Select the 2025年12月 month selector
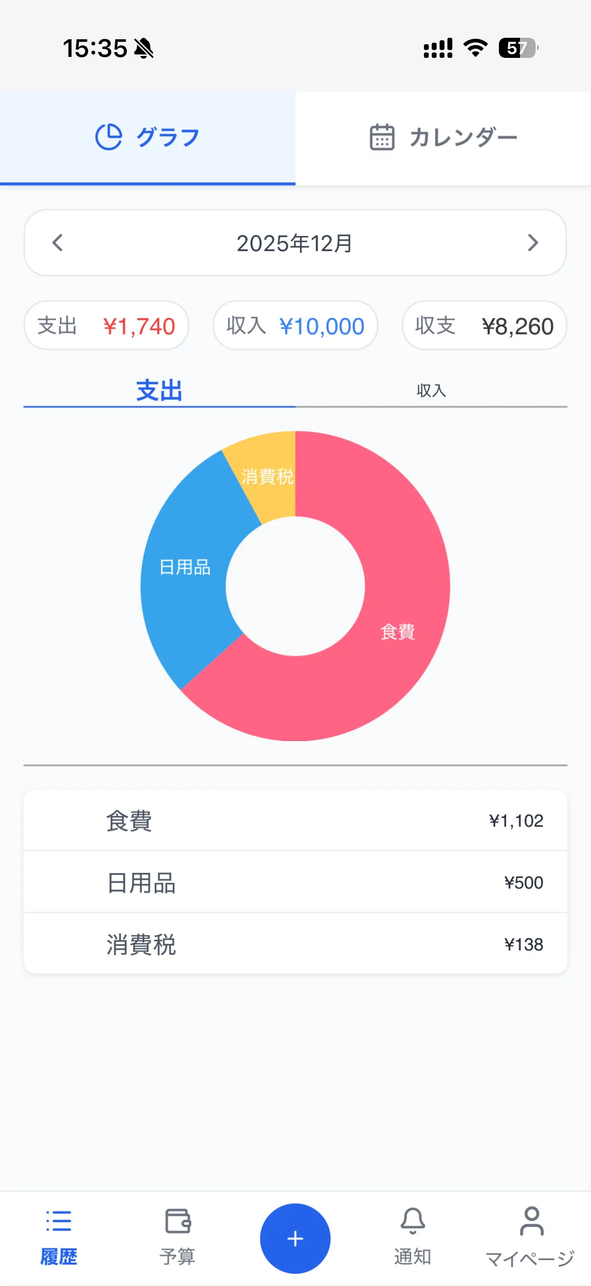Screen dimensions: 591x1286 [x=295, y=243]
